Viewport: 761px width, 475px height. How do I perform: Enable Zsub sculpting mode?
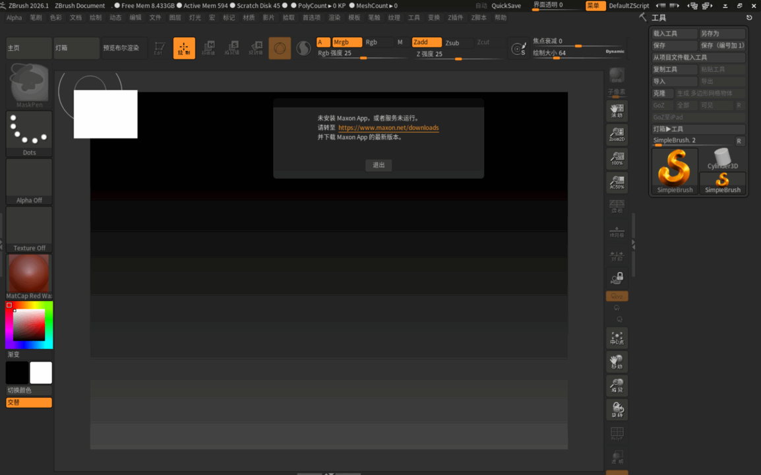pos(451,41)
